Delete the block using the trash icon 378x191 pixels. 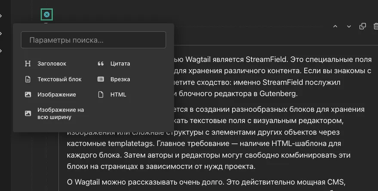tap(375, 26)
